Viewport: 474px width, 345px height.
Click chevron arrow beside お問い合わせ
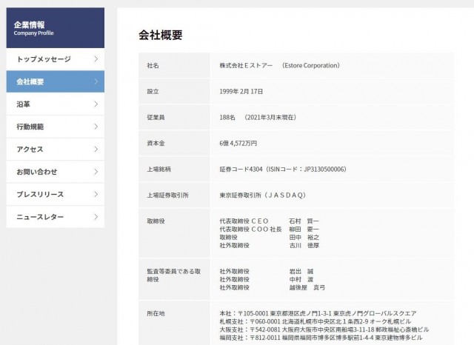pyautogui.click(x=96, y=172)
